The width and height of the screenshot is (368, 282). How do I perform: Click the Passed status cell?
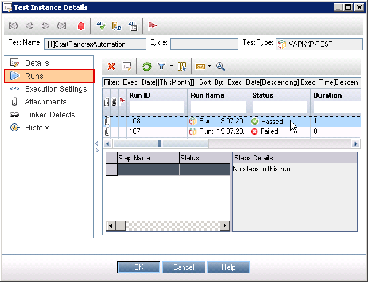click(x=280, y=121)
